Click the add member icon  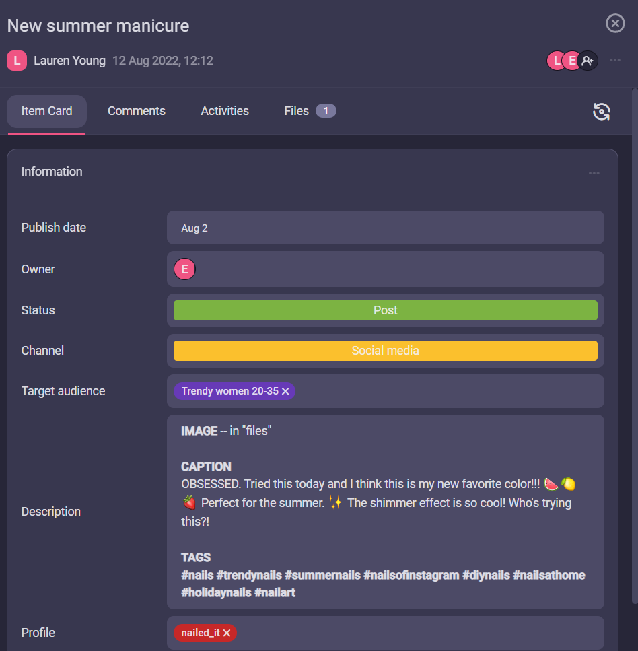pos(588,61)
